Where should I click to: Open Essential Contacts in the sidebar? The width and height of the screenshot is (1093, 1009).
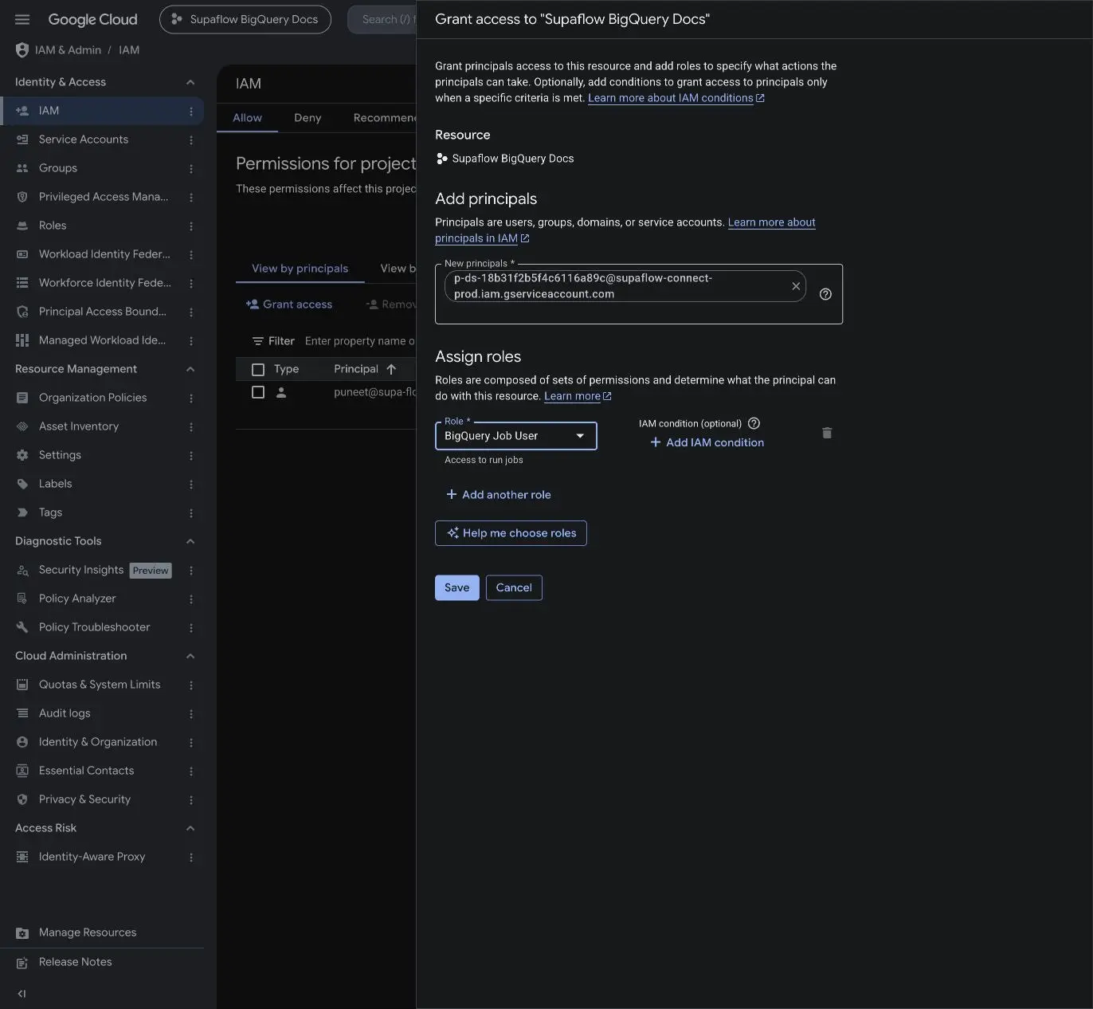(x=86, y=771)
